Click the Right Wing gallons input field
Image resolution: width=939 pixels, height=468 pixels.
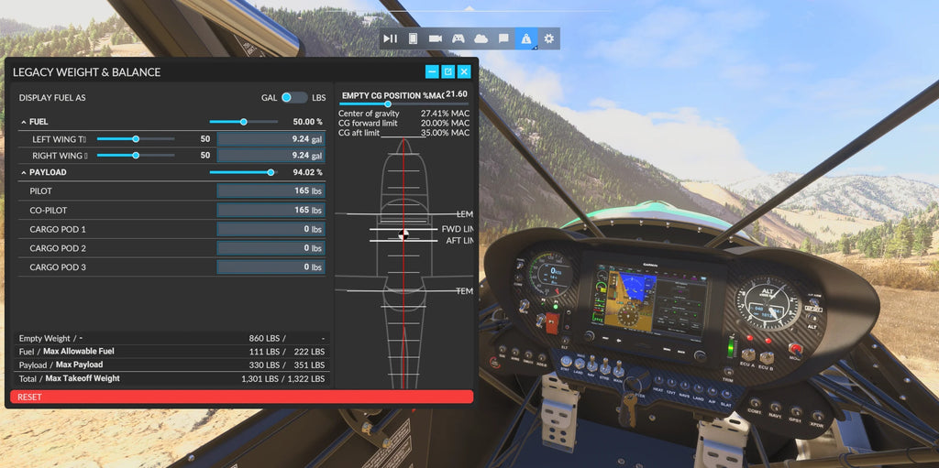point(271,156)
